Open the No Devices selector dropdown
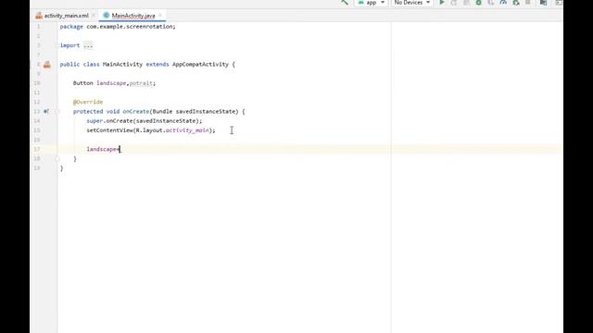This screenshot has width=593, height=333. tap(411, 3)
